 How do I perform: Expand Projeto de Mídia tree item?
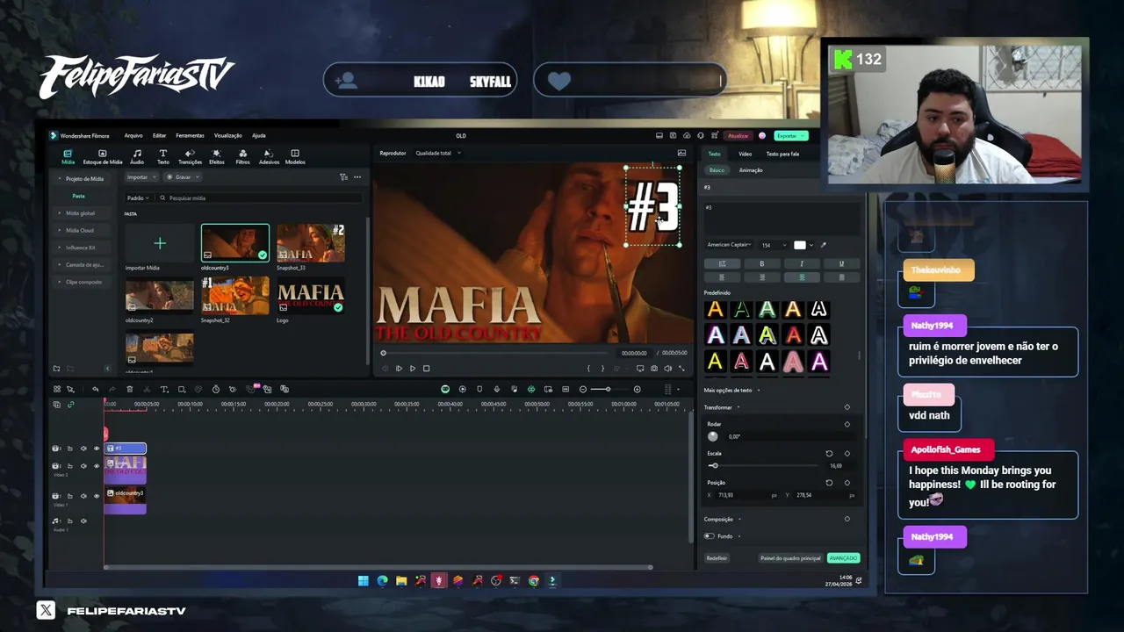(x=60, y=178)
